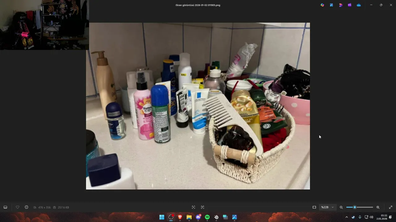Open the Windows Start menu

[162, 217]
